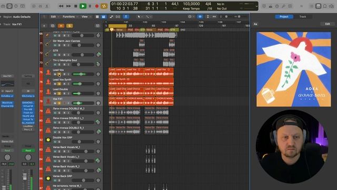Switch to the Project notes tab

(x=284, y=16)
